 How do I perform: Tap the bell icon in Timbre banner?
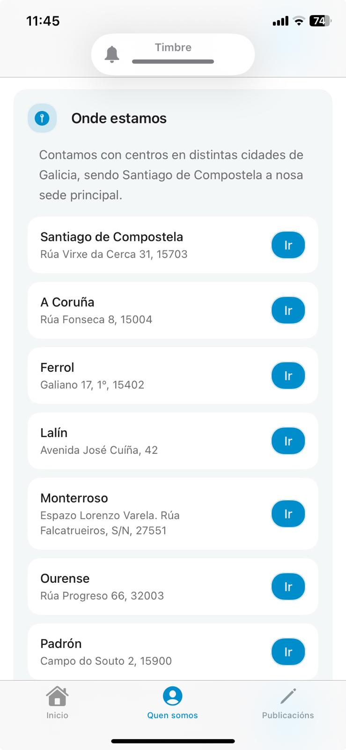click(x=112, y=54)
